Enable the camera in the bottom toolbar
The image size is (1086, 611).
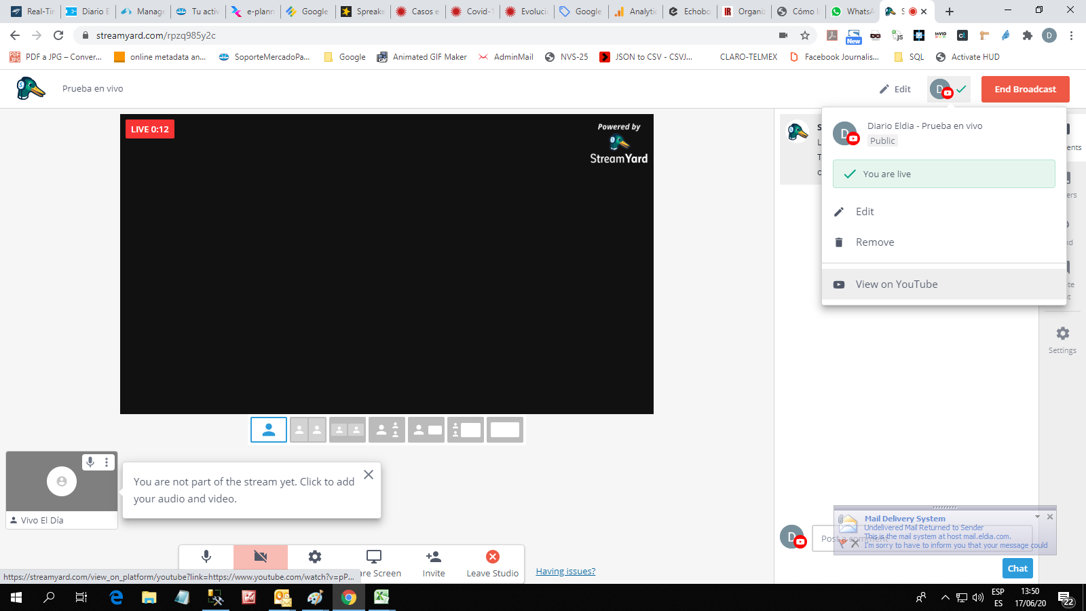pos(260,556)
